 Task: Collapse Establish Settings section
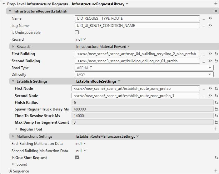pyautogui.click(x=13, y=81)
